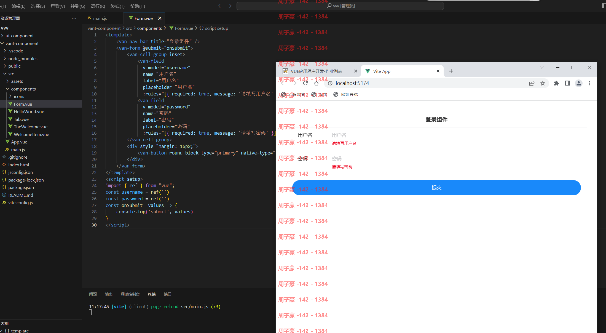Toggle the browser side panel icon
The image size is (606, 333).
(x=567, y=83)
